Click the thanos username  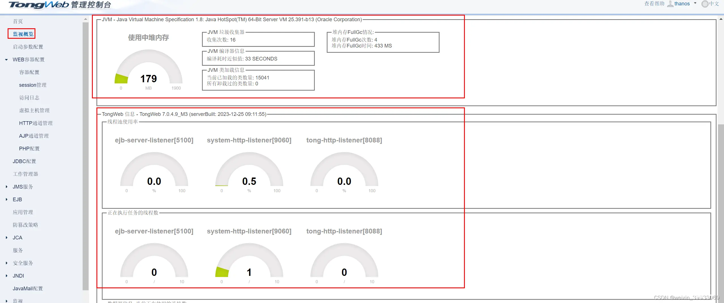click(682, 4)
